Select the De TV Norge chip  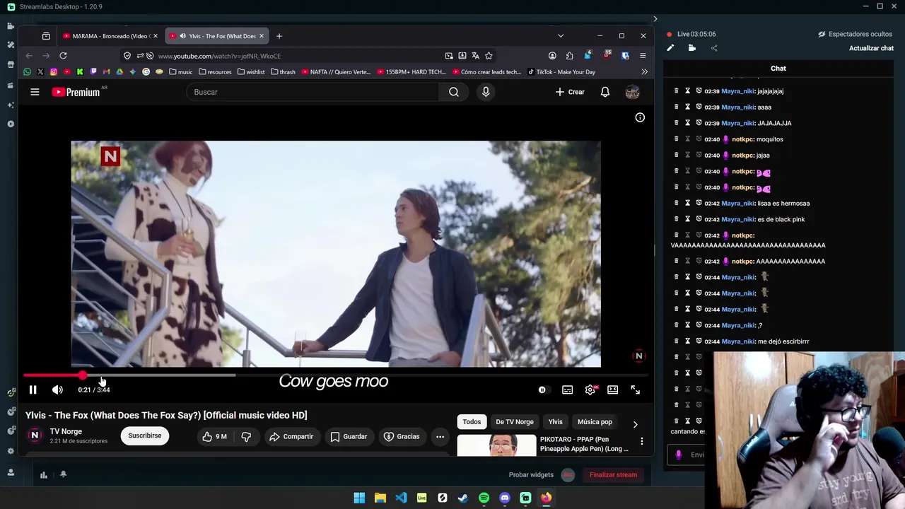[x=515, y=422]
